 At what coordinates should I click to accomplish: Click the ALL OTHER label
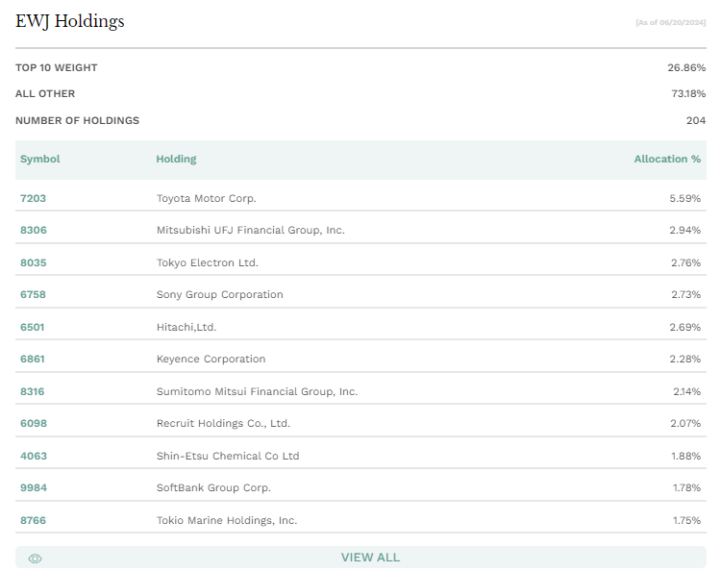[x=45, y=94]
